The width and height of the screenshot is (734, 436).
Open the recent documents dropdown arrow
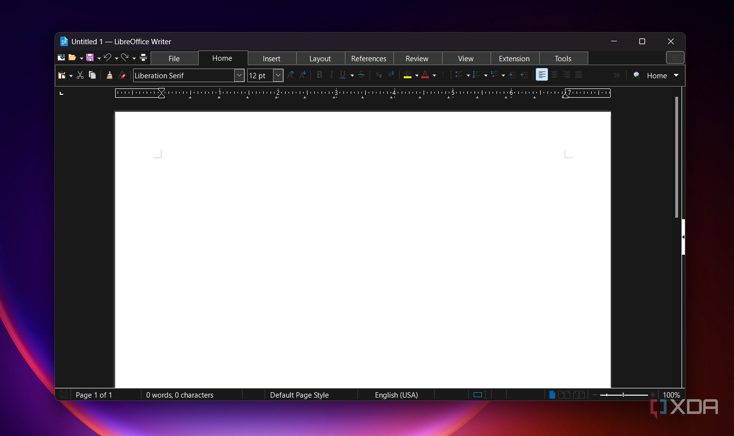click(x=81, y=58)
